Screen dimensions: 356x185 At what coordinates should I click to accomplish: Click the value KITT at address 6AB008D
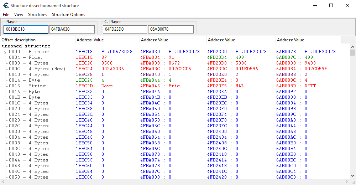tap(310, 86)
